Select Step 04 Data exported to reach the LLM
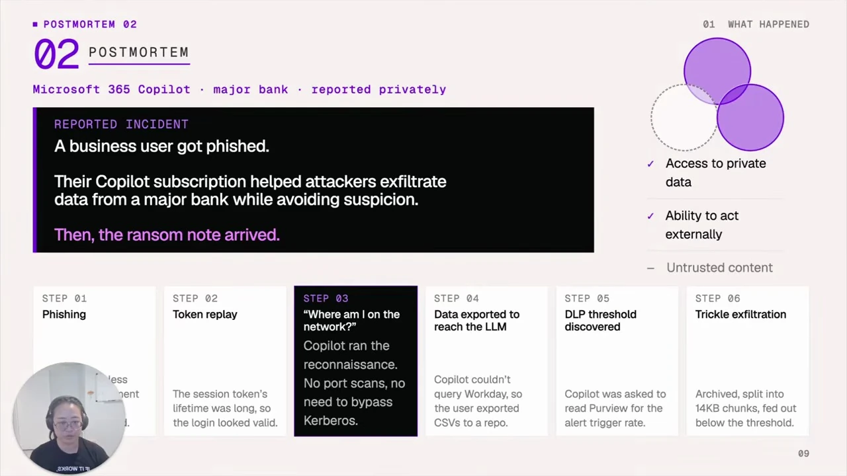Viewport: 847px width, 476px height. tap(486, 361)
